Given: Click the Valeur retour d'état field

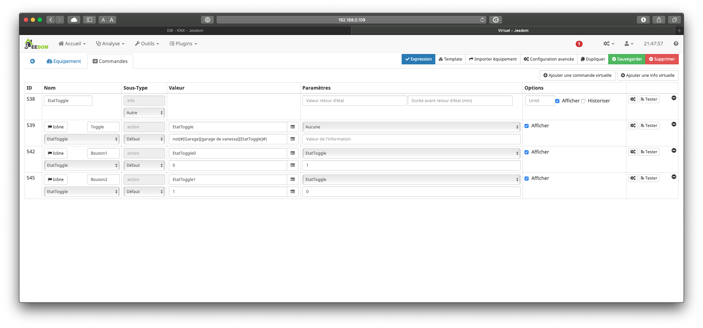Looking at the screenshot, I should click(x=354, y=101).
